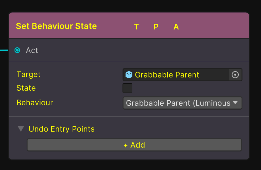Click the Set Behaviour State node title
This screenshot has height=170, width=261.
[56, 26]
